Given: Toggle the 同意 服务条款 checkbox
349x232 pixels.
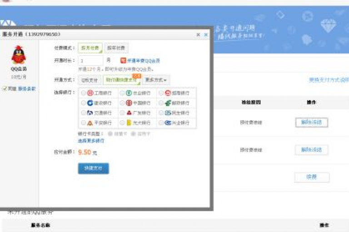Looking at the screenshot, I should [x=5, y=89].
